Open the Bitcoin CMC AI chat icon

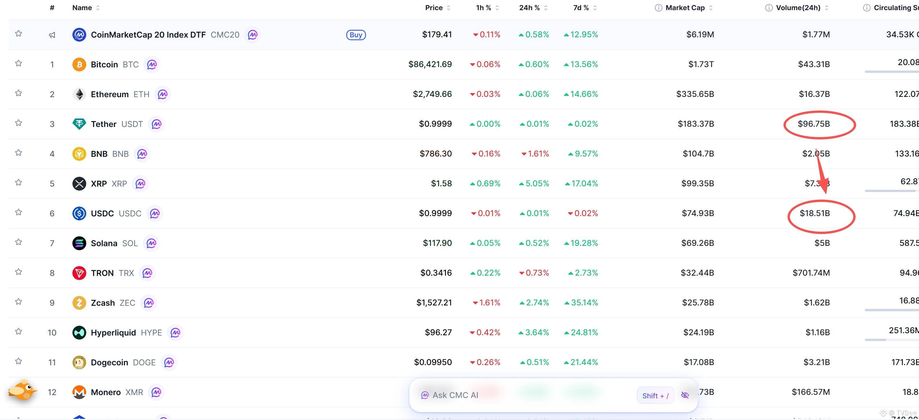(152, 65)
